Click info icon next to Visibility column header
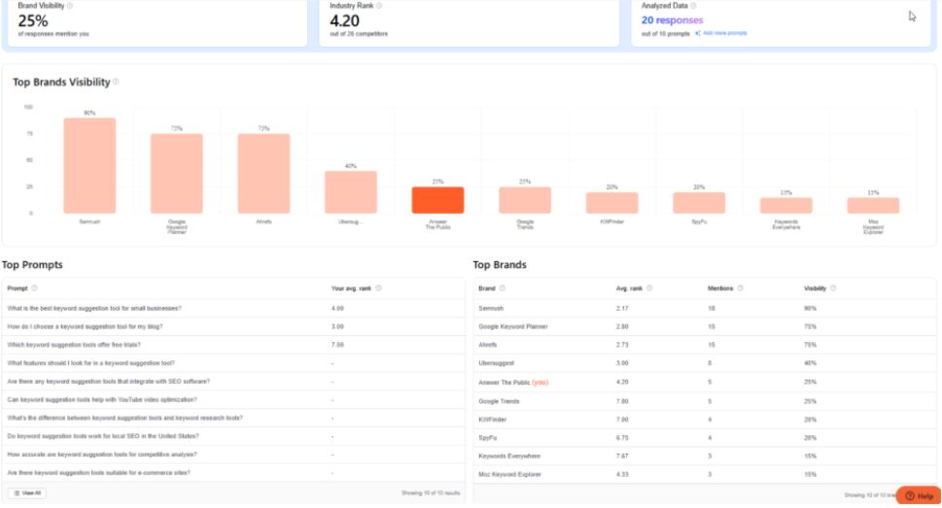Image resolution: width=942 pixels, height=508 pixels. pos(833,288)
